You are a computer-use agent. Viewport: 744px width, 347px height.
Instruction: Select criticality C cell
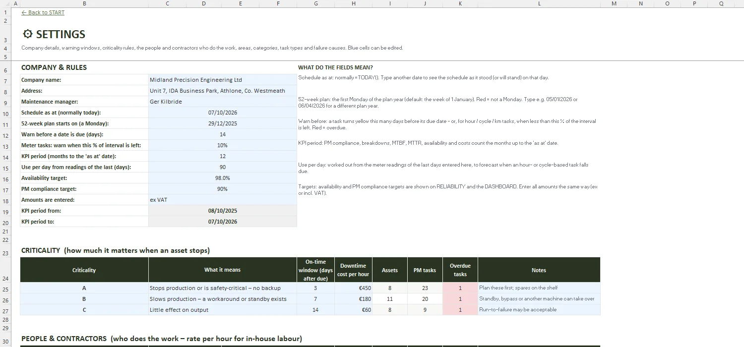tap(84, 310)
